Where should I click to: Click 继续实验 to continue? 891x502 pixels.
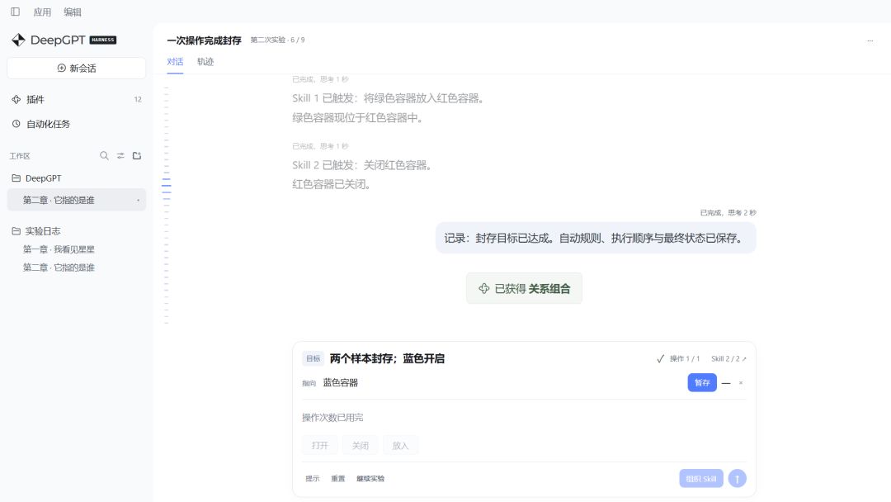(370, 479)
